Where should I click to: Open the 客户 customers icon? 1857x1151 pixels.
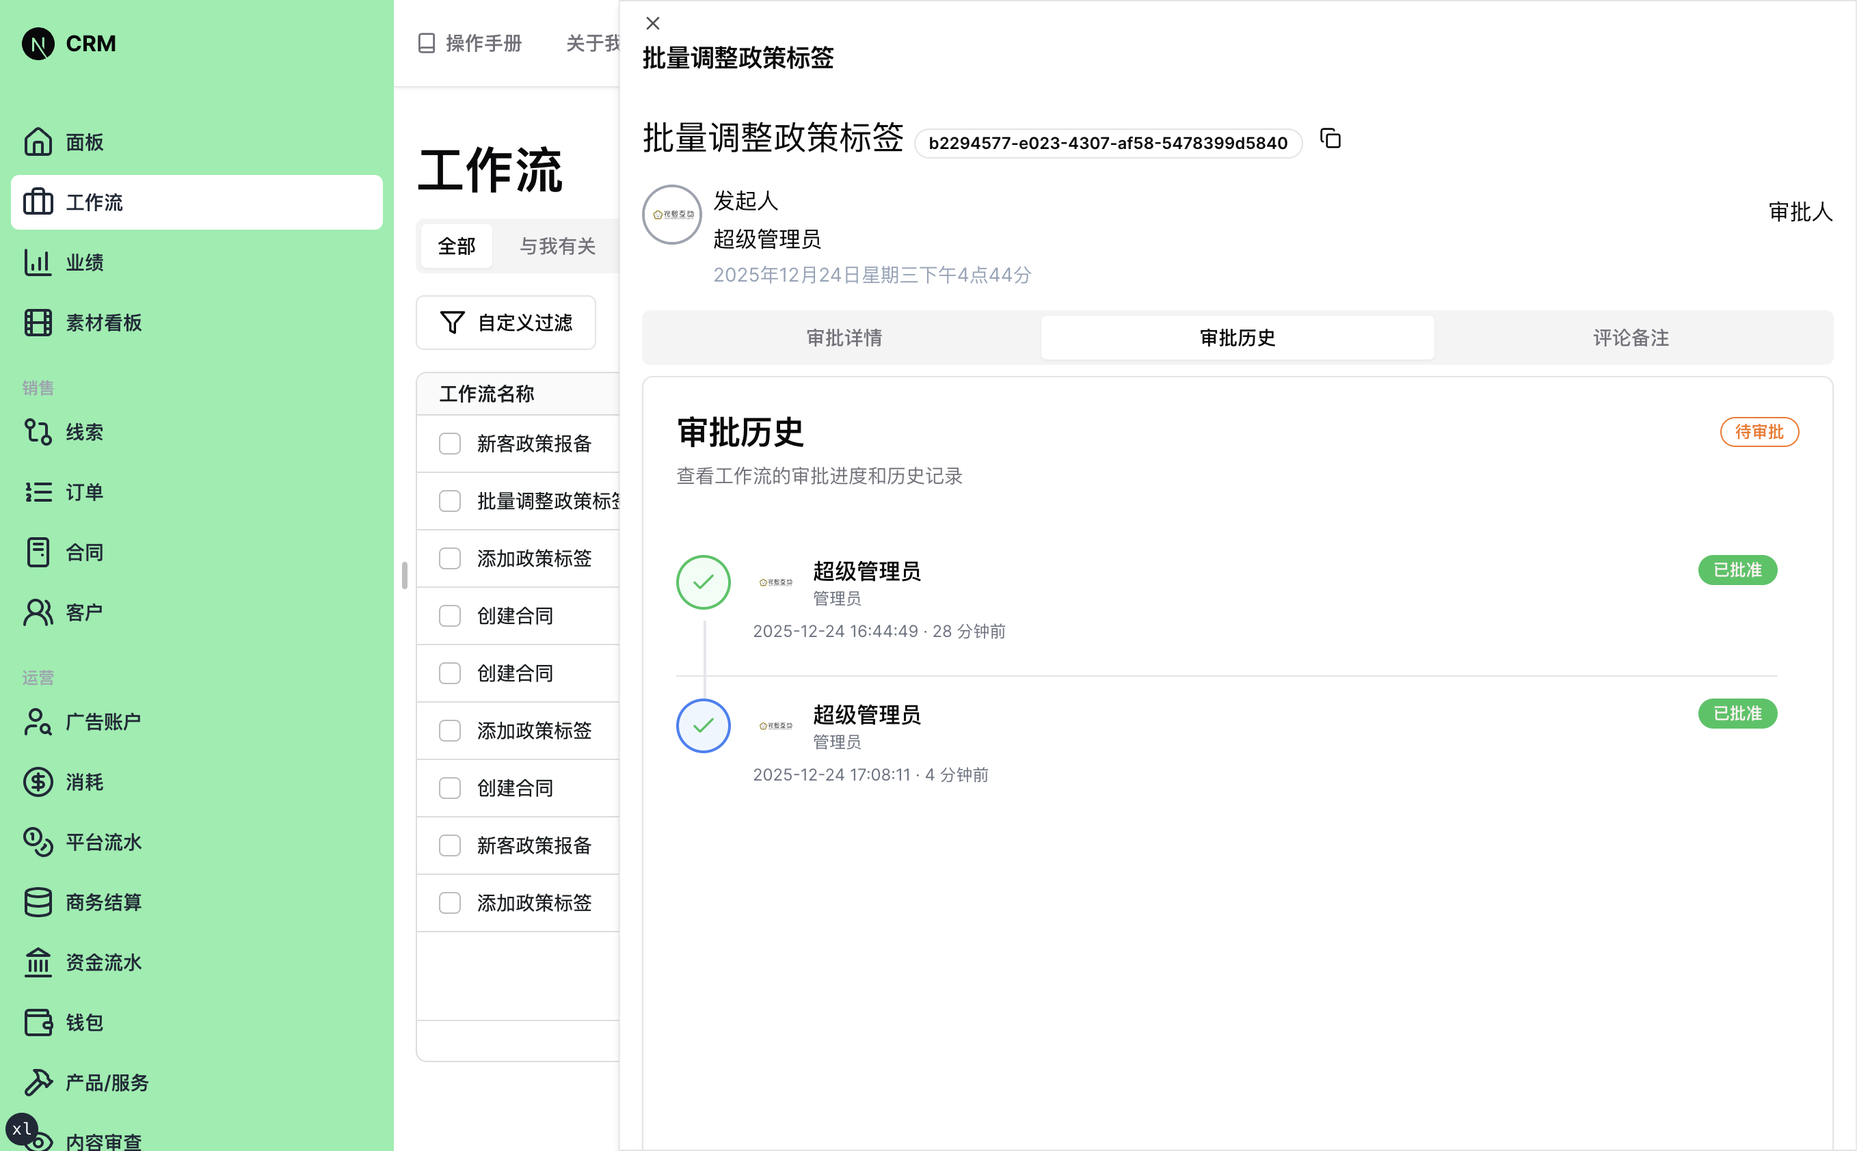pos(38,610)
